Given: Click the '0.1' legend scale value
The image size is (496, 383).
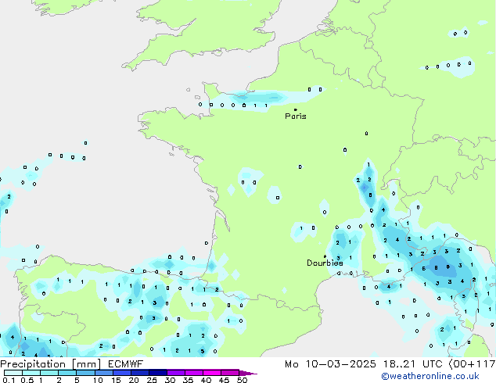Looking at the screenshot, I should (x=9, y=380).
